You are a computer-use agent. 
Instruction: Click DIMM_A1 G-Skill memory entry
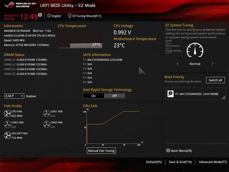[x=25, y=60]
